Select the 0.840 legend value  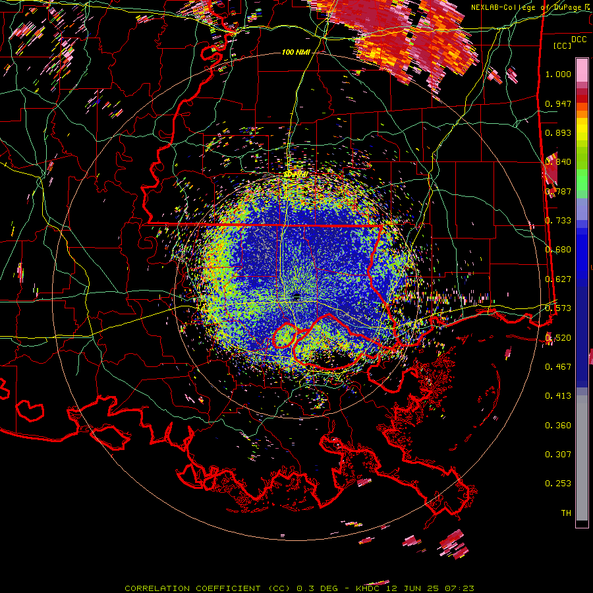click(558, 162)
